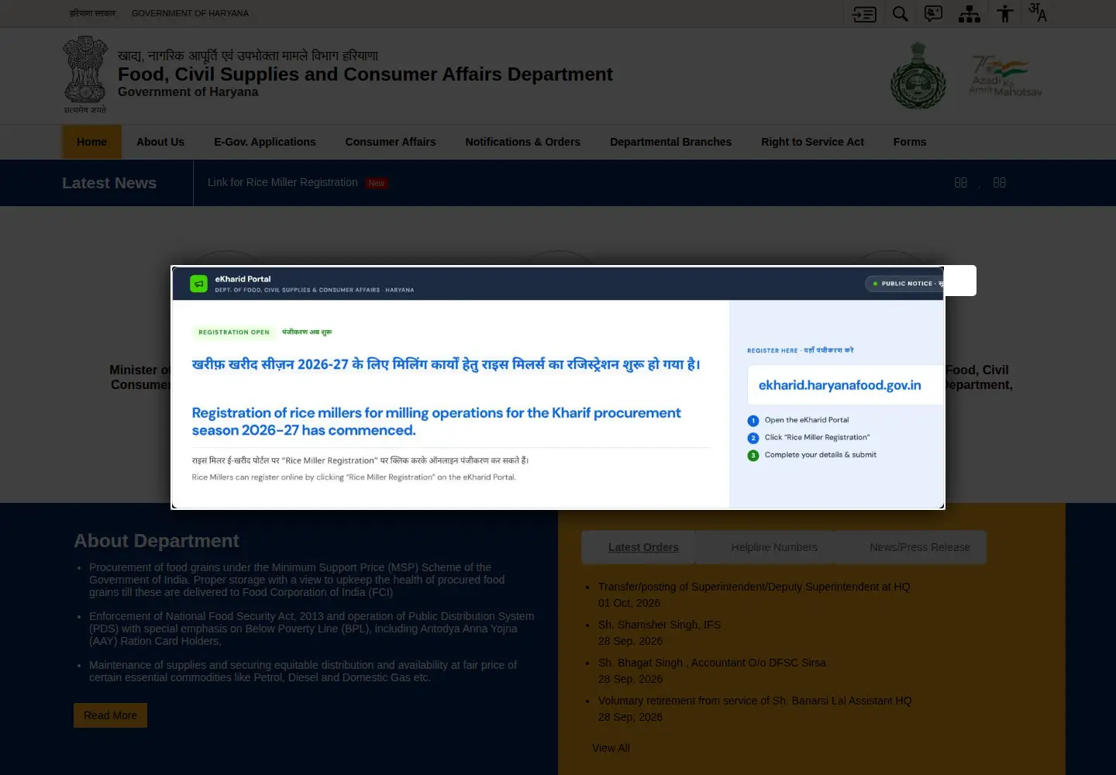Open accessibility options person icon
The height and width of the screenshot is (775, 1116).
tap(1005, 14)
